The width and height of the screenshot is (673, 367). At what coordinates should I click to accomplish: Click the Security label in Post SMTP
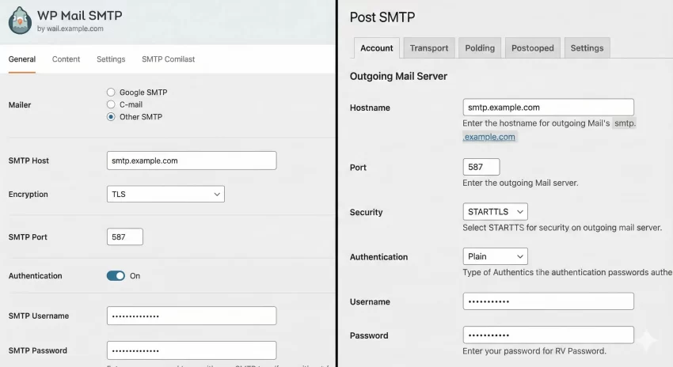click(x=366, y=212)
